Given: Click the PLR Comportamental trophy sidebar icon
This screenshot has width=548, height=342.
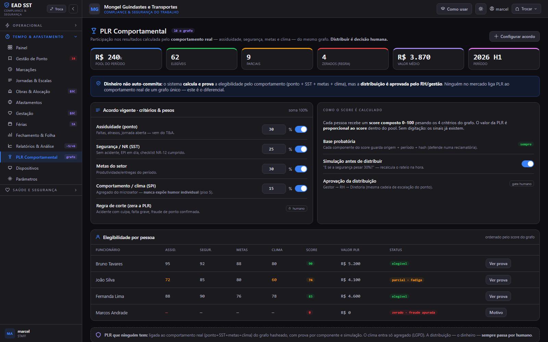Looking at the screenshot, I should pos(10,157).
